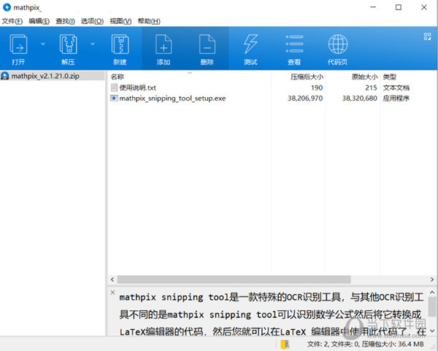Viewport: 438px width, 351px height.
Task: Click the 添加 (Add) file icon
Action: point(164,44)
